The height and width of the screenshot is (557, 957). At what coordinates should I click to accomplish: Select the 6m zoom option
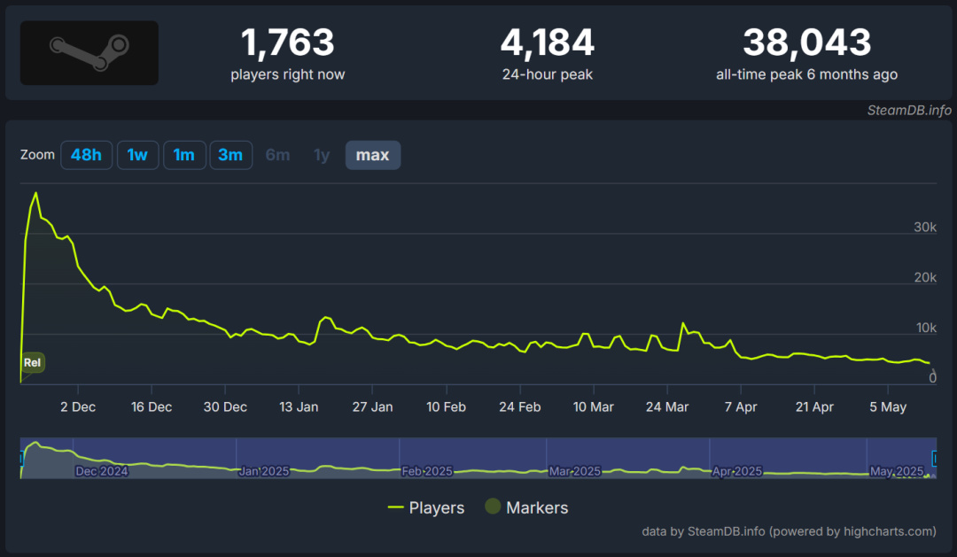[277, 155]
